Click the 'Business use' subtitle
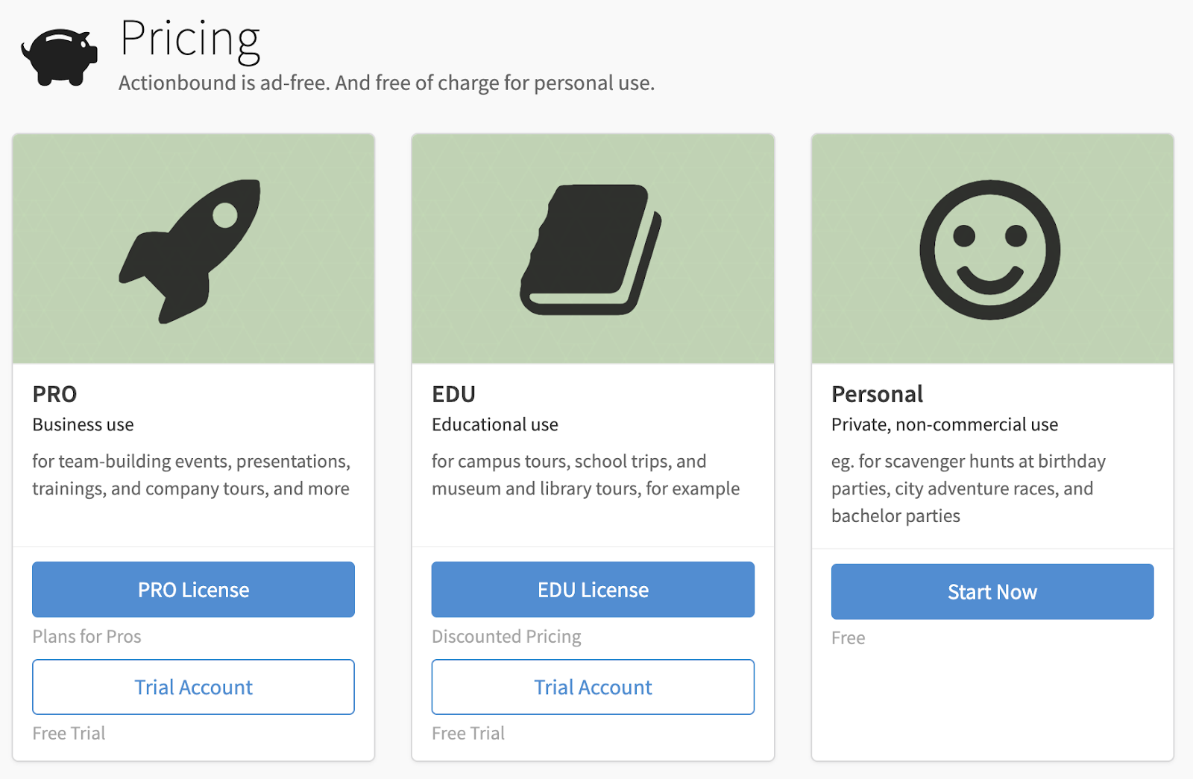 click(83, 425)
